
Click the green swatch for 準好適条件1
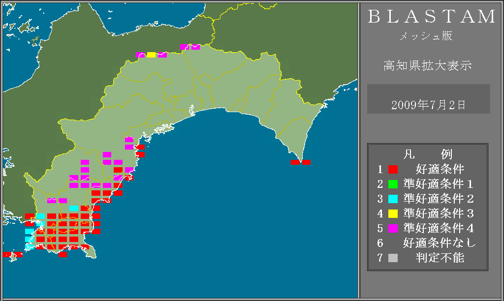[393, 184]
